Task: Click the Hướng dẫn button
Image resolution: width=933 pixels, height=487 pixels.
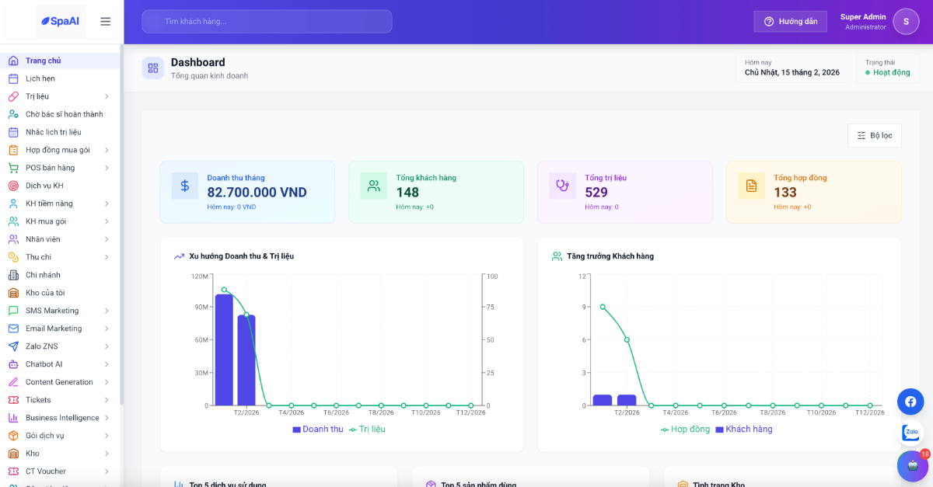Action: point(790,22)
